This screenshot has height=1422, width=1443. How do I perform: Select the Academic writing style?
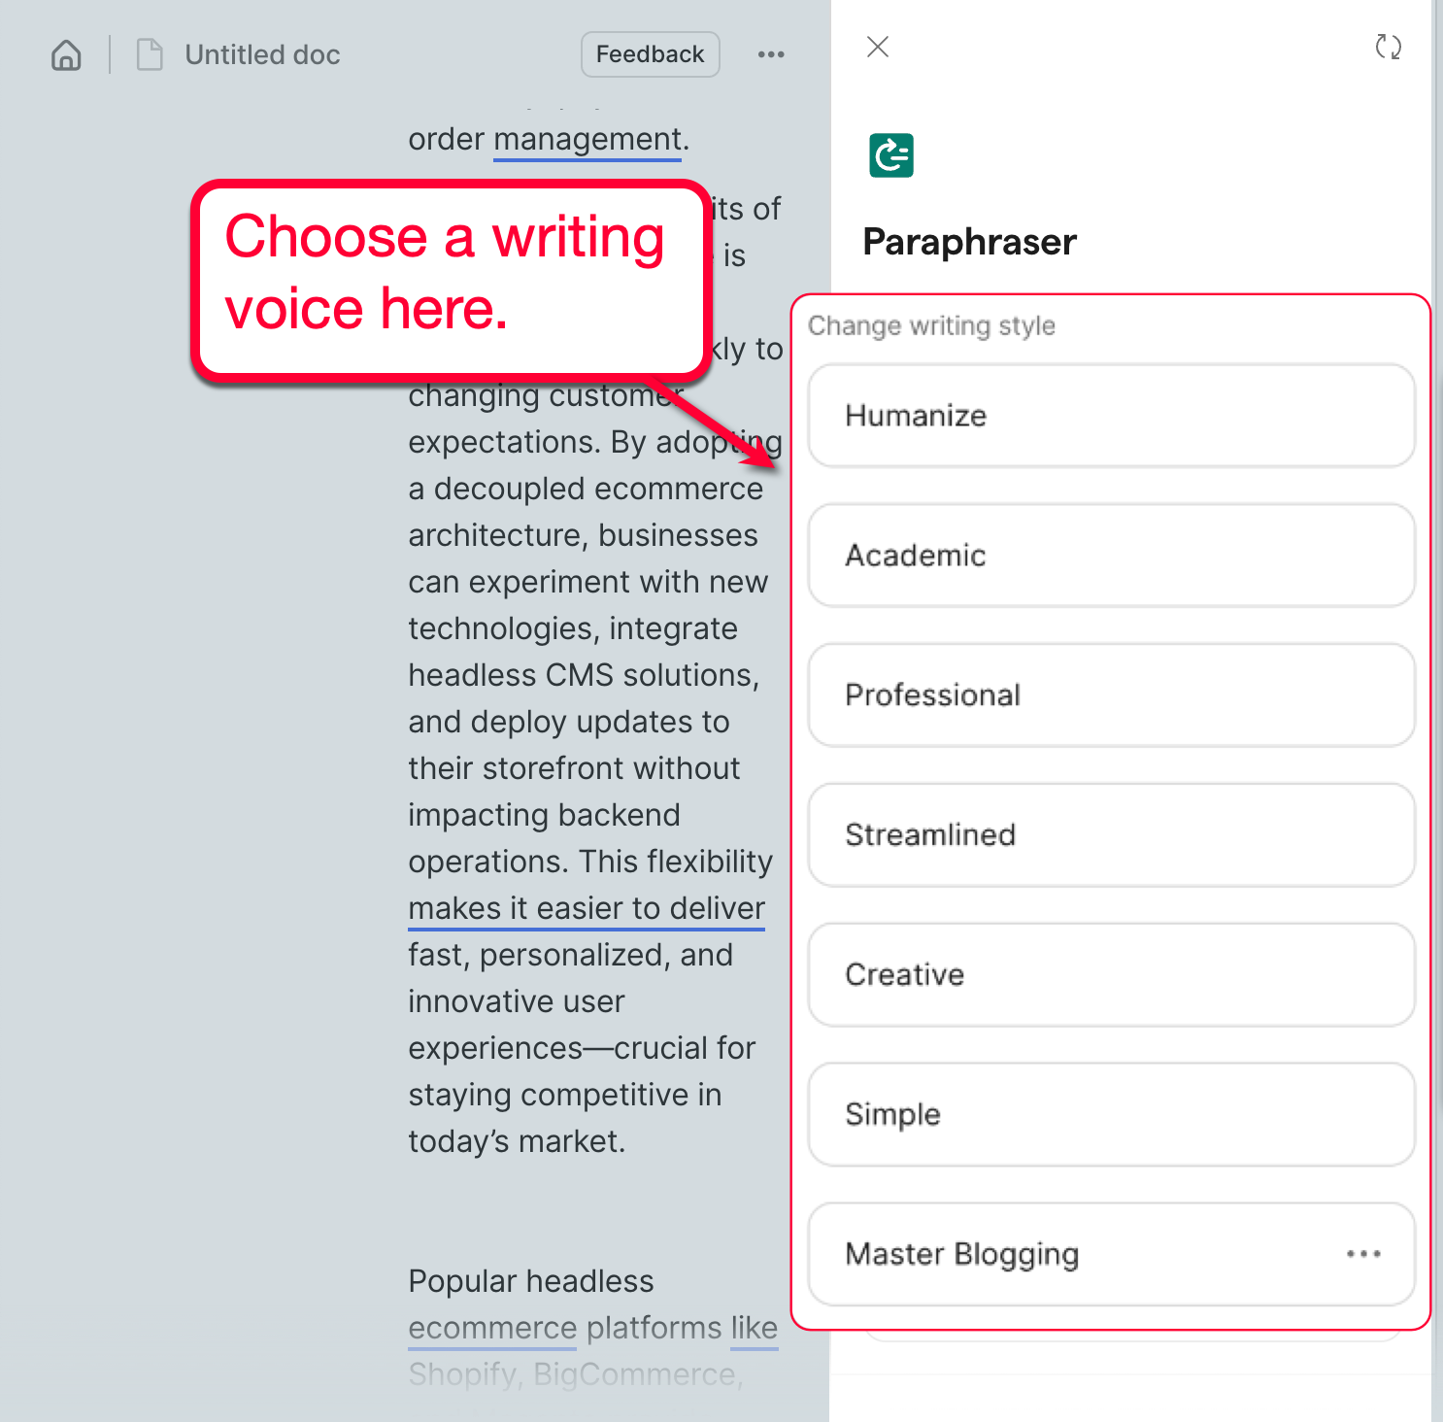(x=1111, y=556)
